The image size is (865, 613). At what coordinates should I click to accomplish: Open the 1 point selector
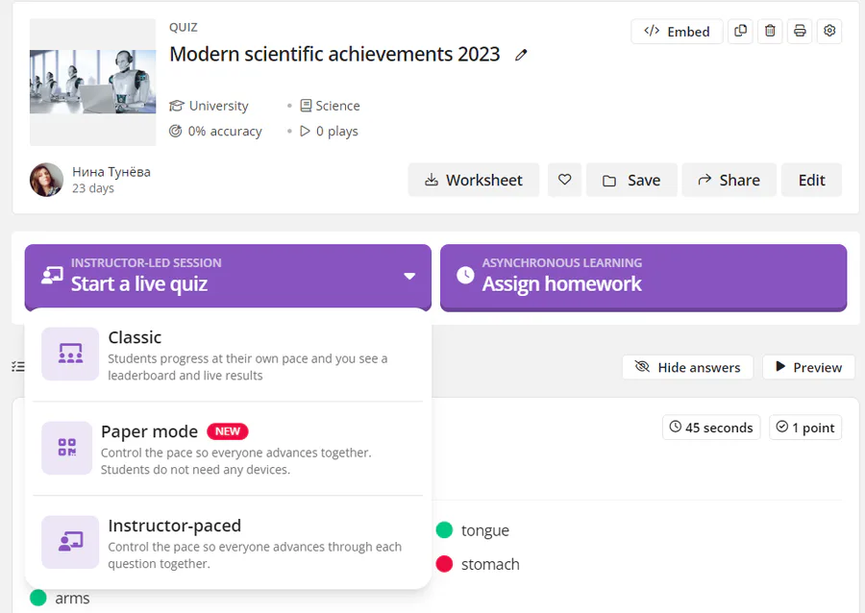pos(805,428)
